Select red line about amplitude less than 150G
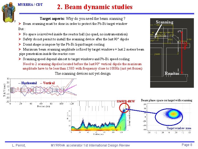Viewport: 198px width, 149px height. pos(82,68)
